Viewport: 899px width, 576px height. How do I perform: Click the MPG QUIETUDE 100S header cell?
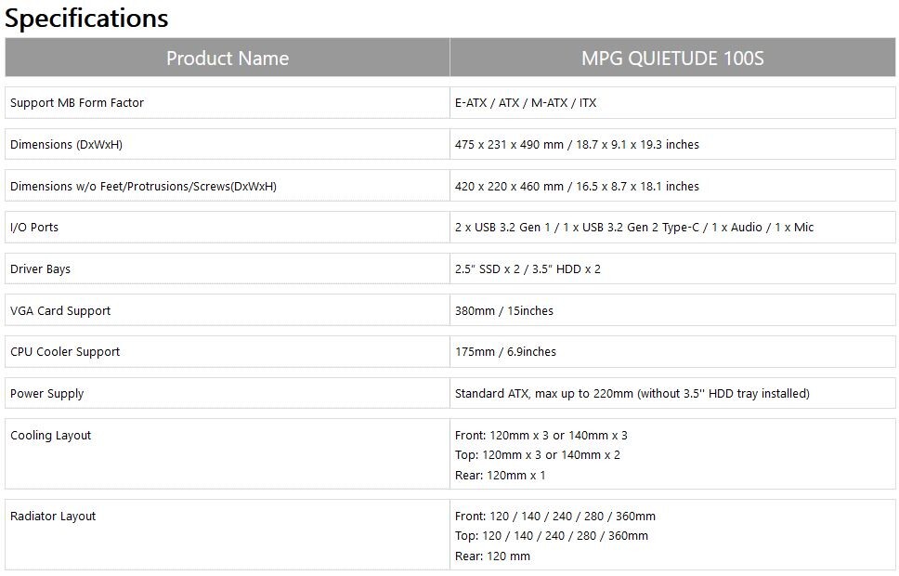672,58
